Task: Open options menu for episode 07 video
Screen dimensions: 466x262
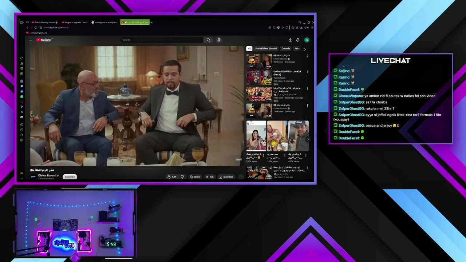Action: click(x=307, y=56)
